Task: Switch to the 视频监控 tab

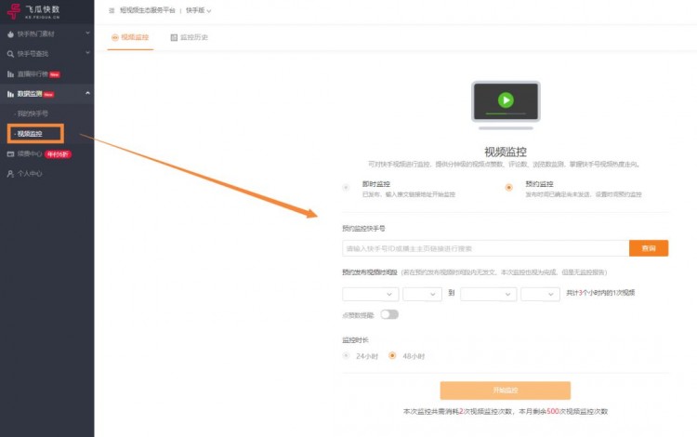Action: 130,37
